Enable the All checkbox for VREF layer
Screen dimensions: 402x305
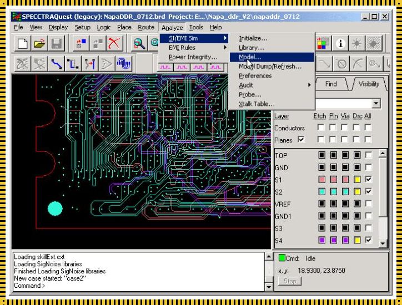(369, 204)
